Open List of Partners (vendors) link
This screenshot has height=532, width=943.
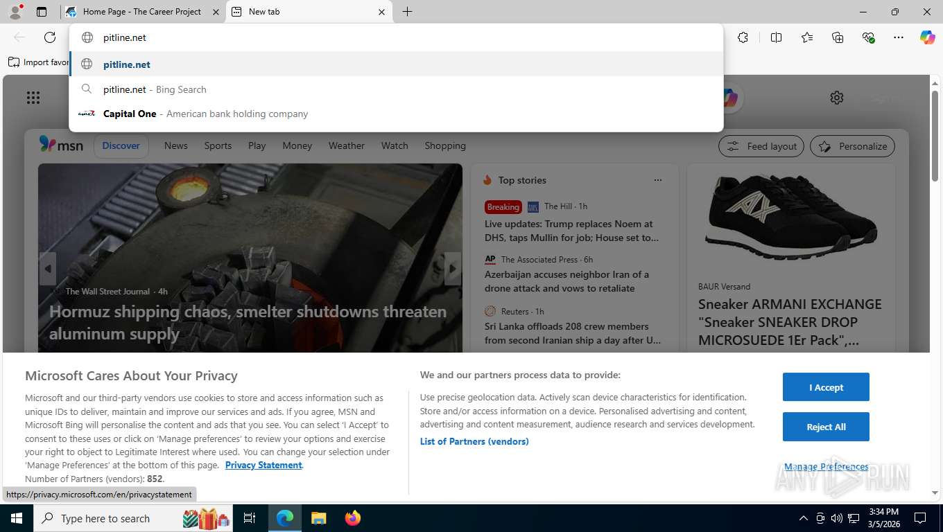pos(474,441)
